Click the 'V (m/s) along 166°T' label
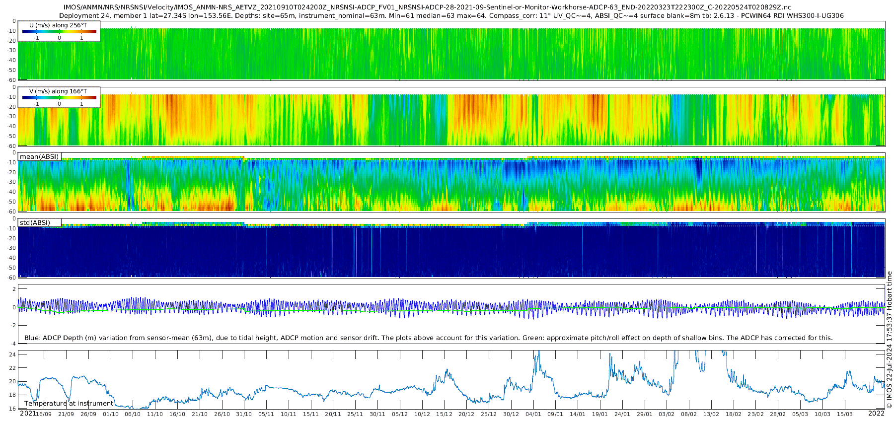This screenshot has height=422, width=894. coord(58,91)
